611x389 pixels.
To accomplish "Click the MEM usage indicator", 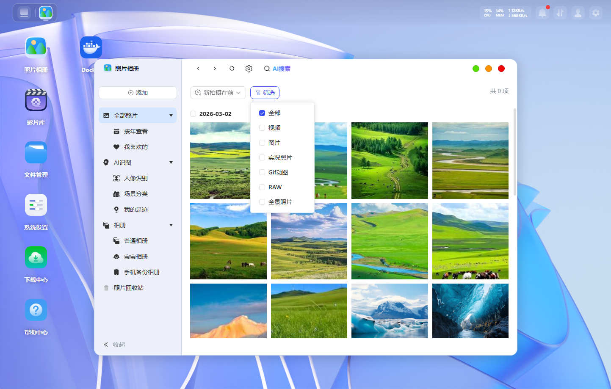I will [x=500, y=13].
